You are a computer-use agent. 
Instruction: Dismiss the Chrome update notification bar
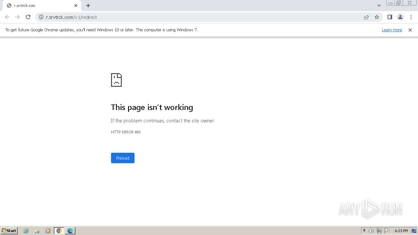(410, 30)
